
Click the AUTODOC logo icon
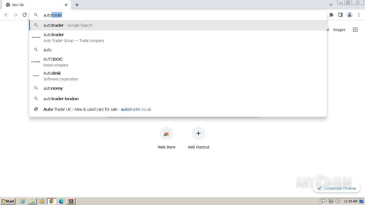tap(36, 62)
